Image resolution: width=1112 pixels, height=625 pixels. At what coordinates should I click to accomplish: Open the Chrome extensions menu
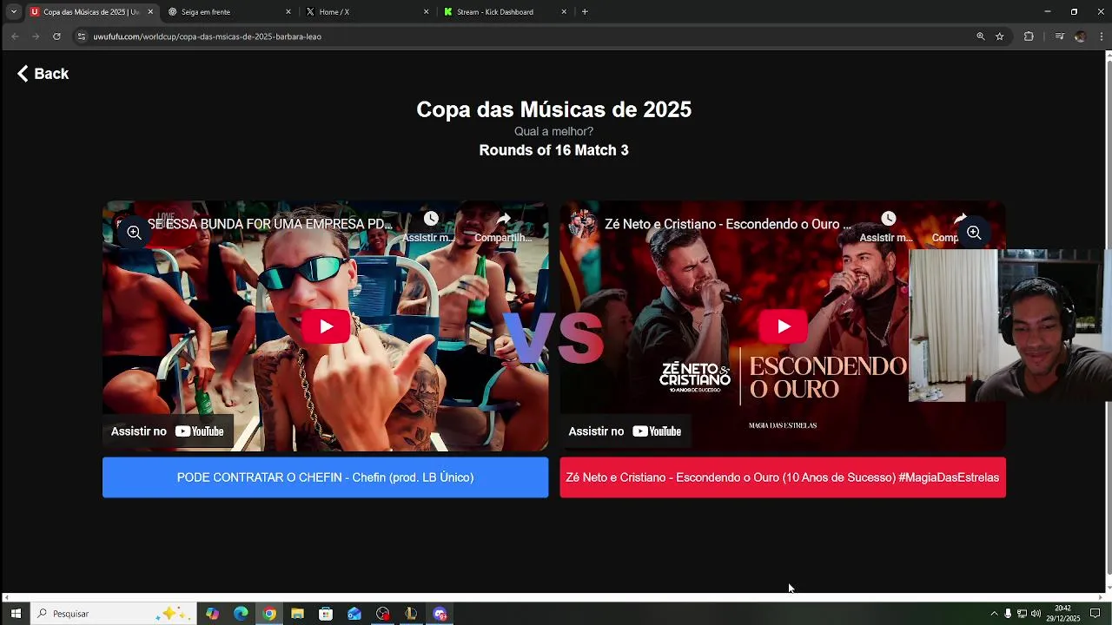coord(1029,36)
